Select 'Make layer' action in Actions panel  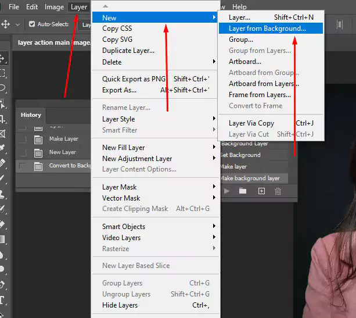[x=254, y=167]
